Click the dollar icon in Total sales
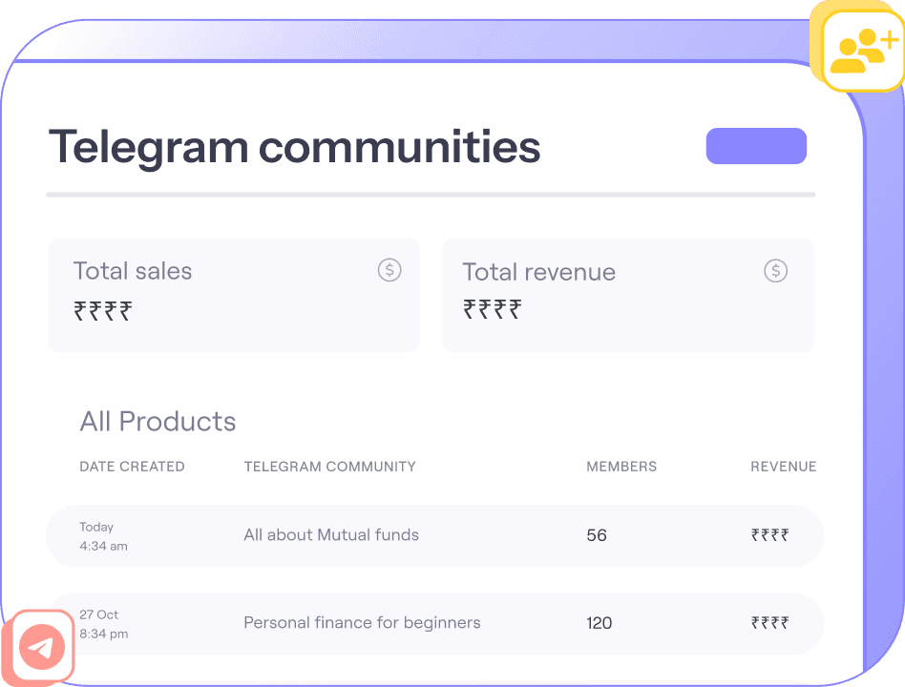This screenshot has height=687, width=905. tap(389, 270)
